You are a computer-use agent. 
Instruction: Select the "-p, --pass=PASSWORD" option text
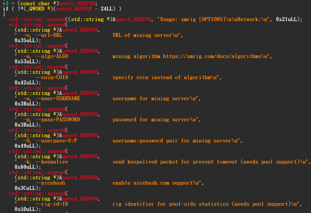[x=52, y=120]
